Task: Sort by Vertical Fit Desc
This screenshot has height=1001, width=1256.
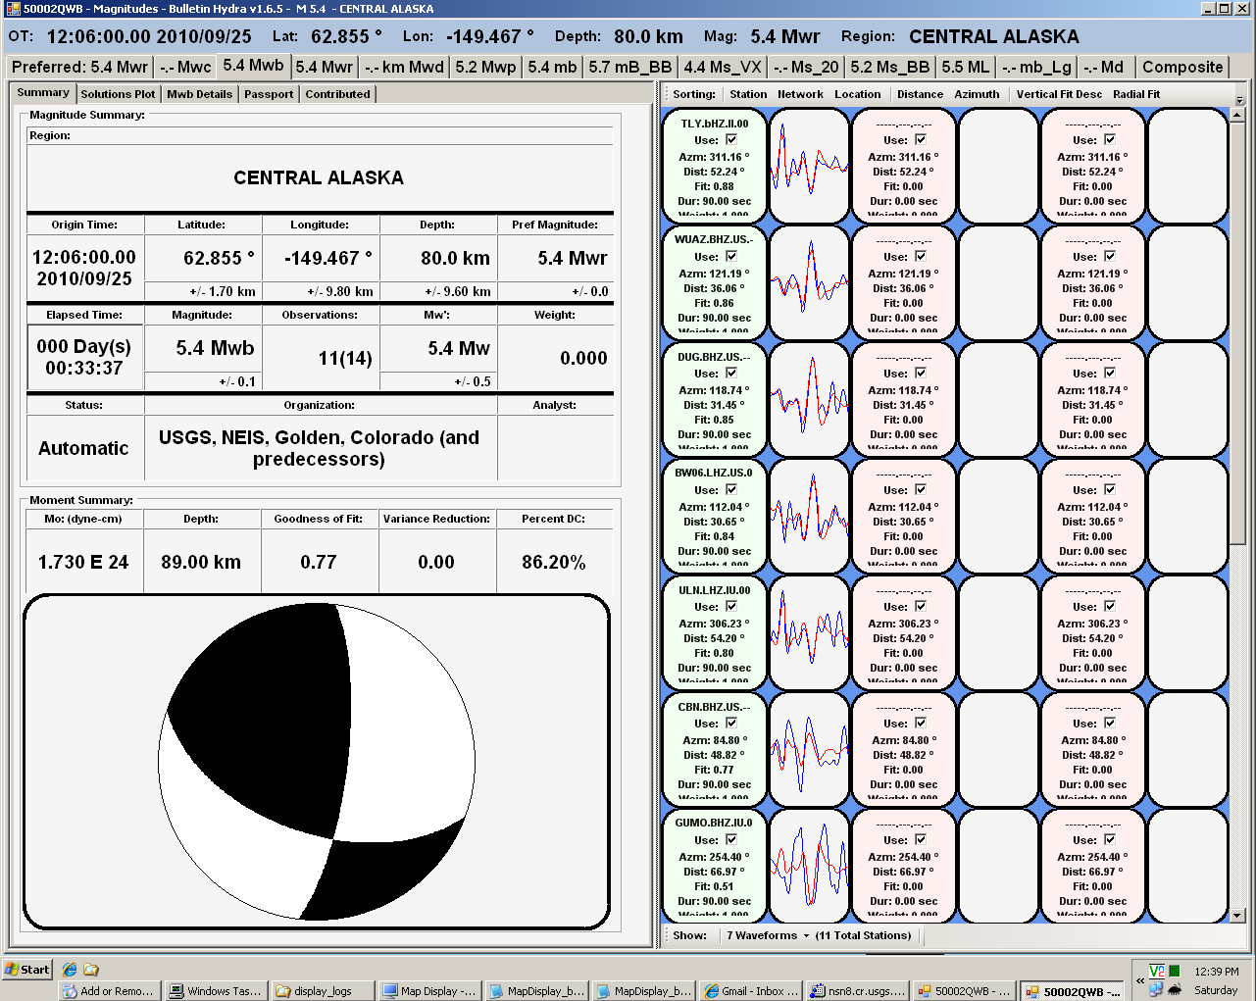Action: (1059, 94)
